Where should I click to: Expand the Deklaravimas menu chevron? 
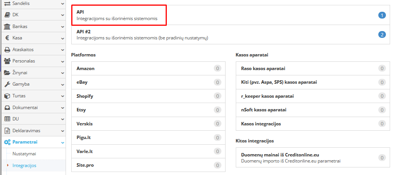pyautogui.click(x=63, y=131)
